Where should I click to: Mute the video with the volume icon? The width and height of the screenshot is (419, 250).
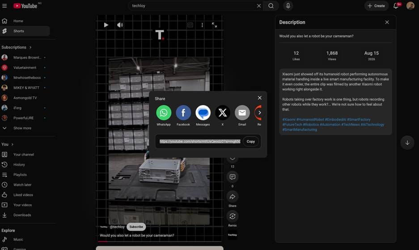click(x=120, y=25)
